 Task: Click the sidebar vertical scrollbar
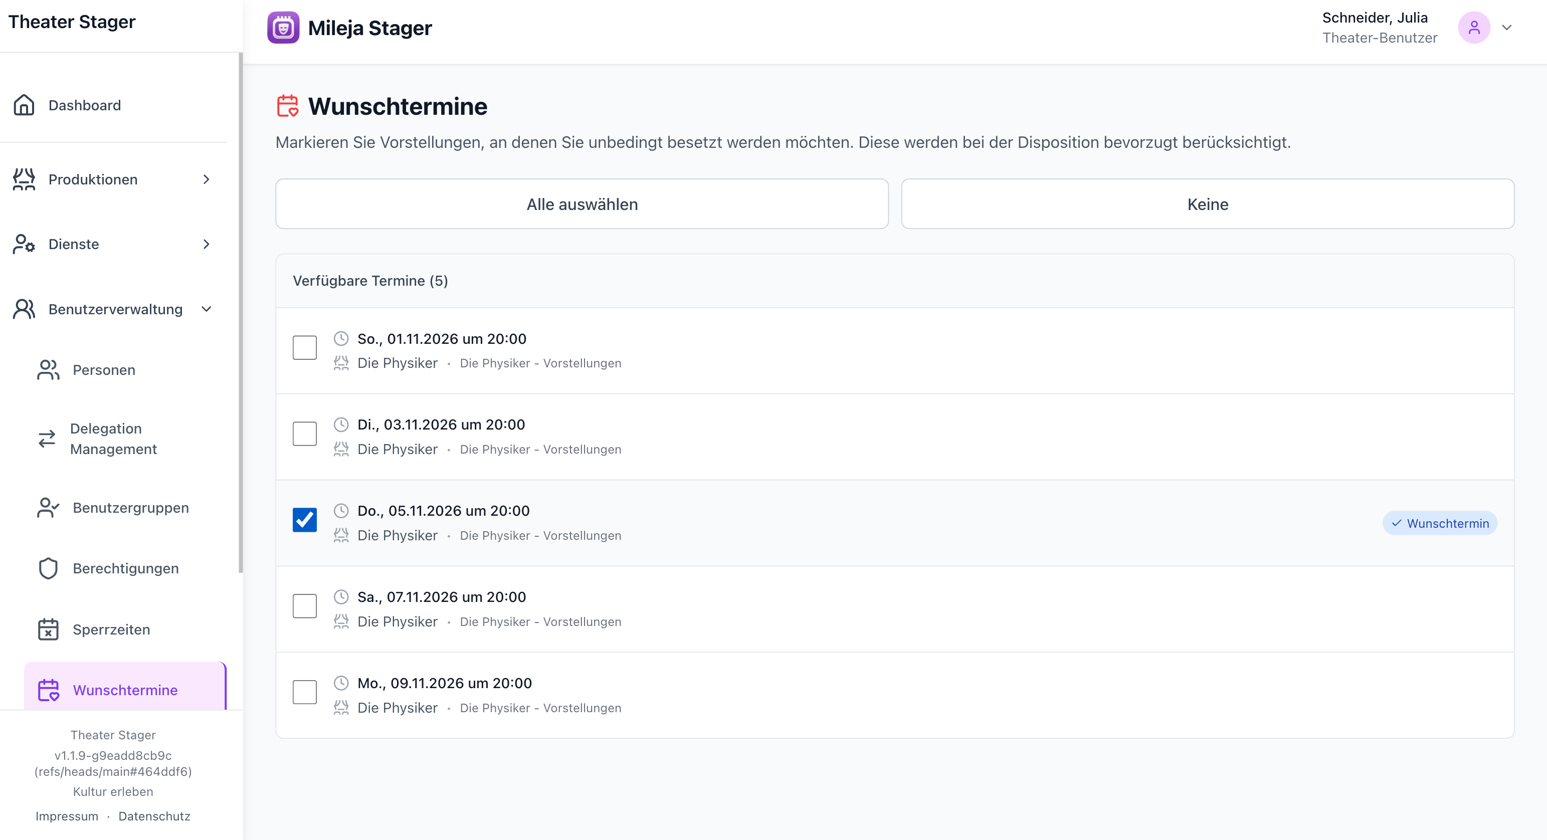coord(241,312)
